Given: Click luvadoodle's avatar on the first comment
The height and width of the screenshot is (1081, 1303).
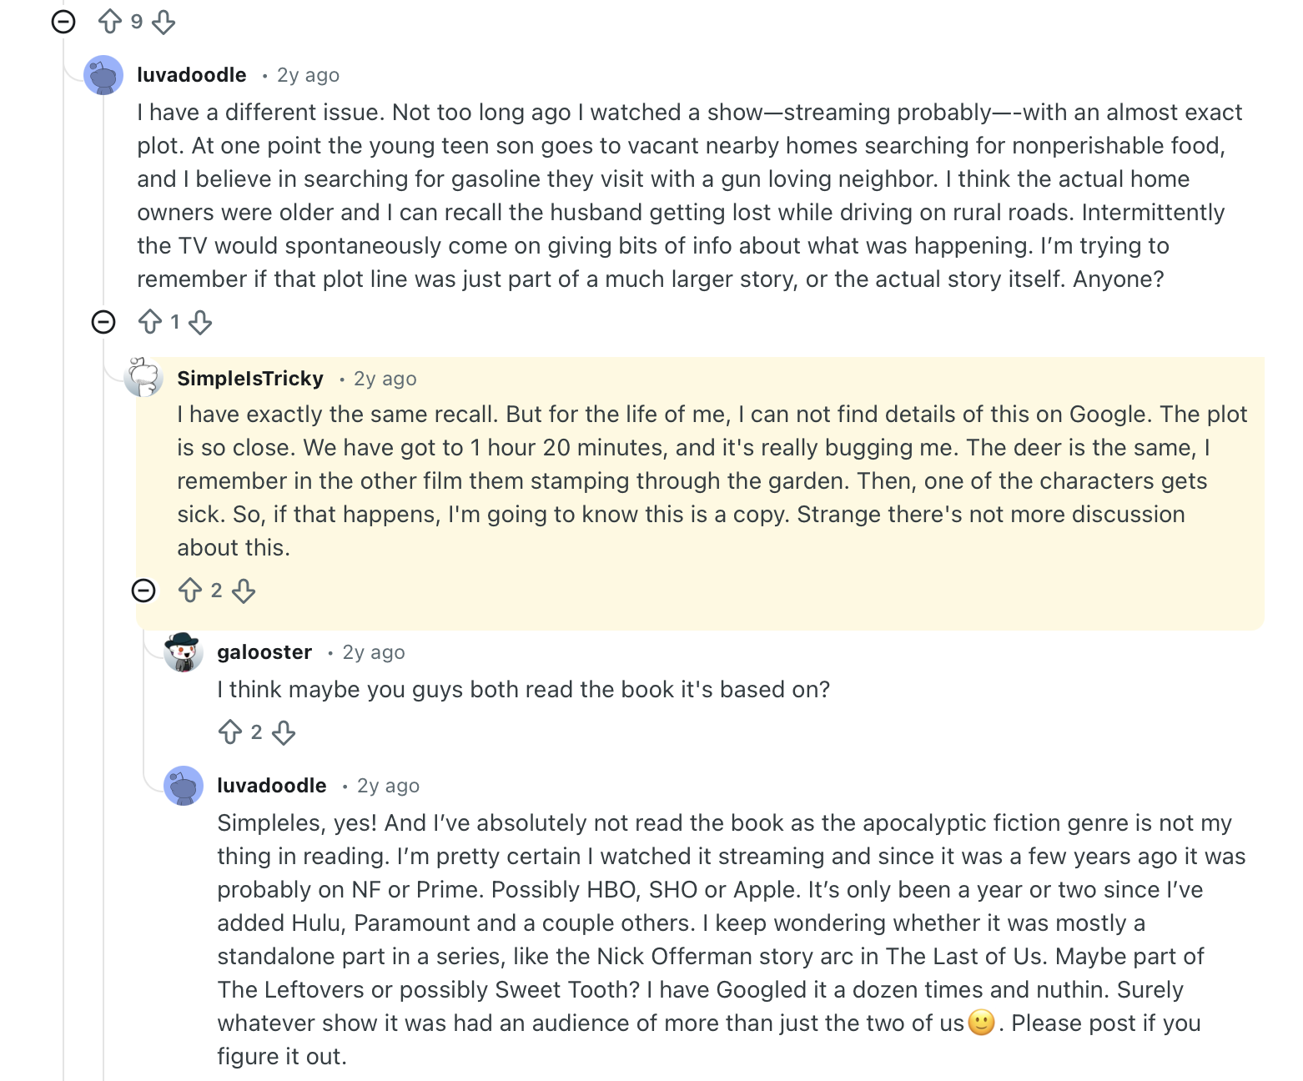Looking at the screenshot, I should tap(103, 75).
